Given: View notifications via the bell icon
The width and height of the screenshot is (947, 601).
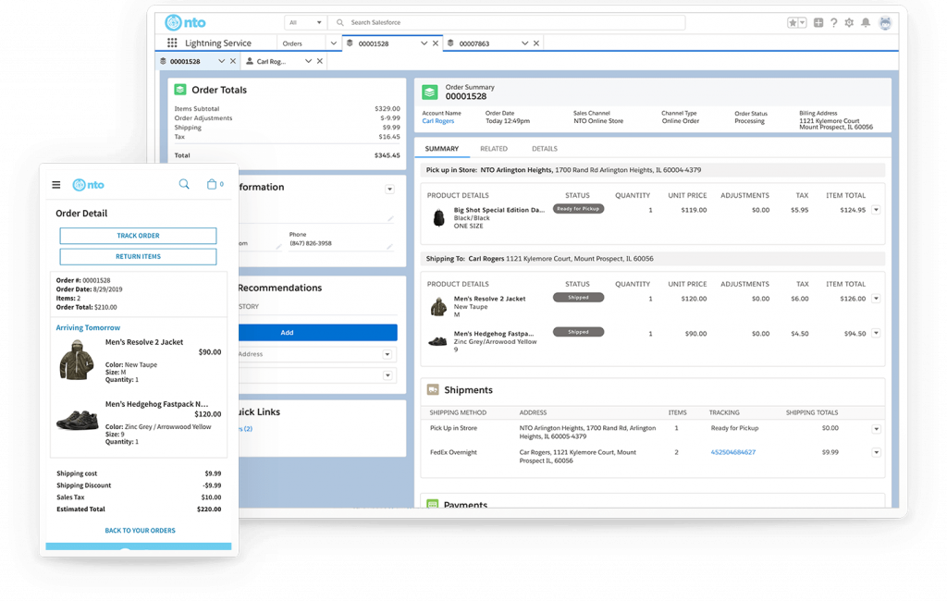Looking at the screenshot, I should [866, 22].
